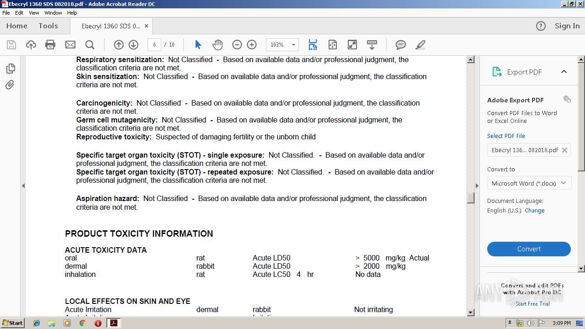Open file explorer folder on taskbar
Viewport: 585px width, 329px height.
[x=52, y=323]
